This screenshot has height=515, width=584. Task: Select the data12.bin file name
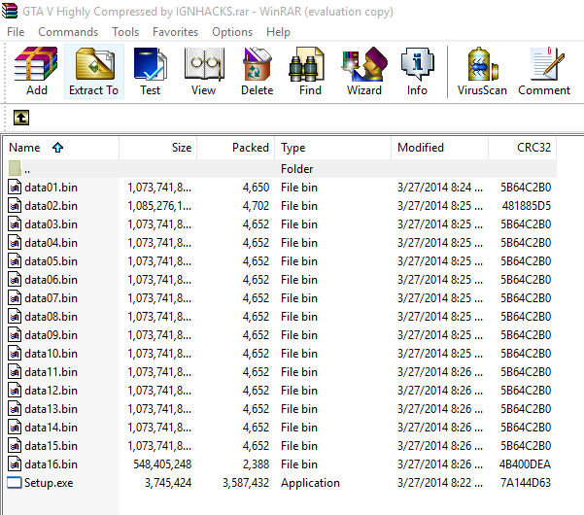click(52, 391)
